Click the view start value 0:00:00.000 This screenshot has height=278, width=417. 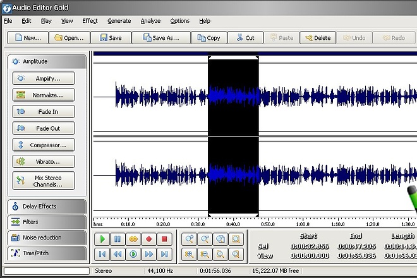click(310, 256)
